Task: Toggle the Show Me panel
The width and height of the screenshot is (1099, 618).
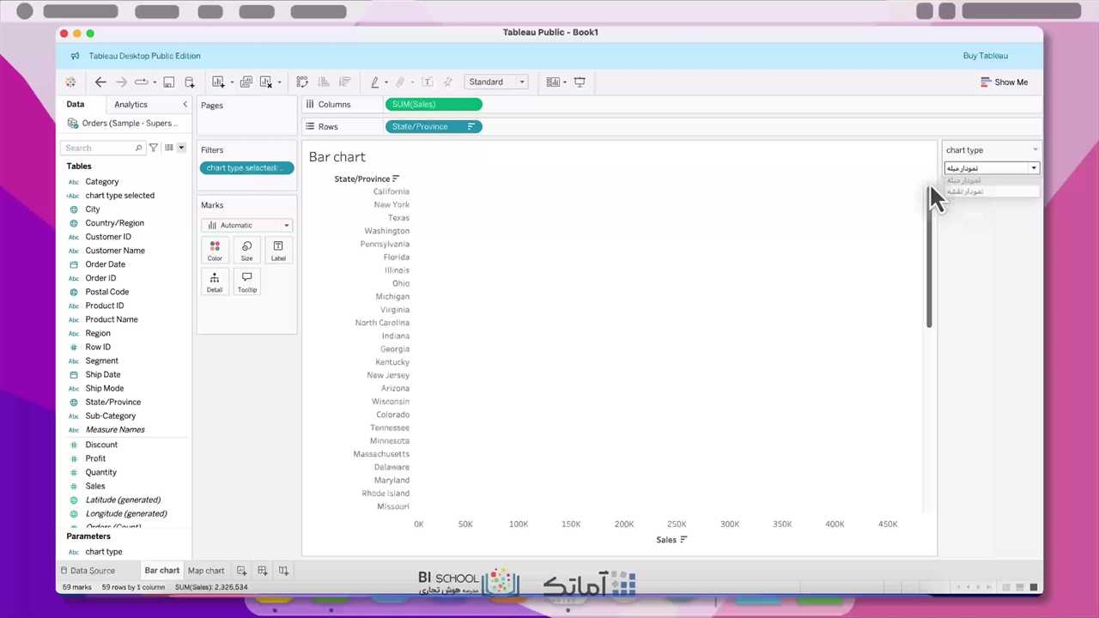Action: 1004,82
